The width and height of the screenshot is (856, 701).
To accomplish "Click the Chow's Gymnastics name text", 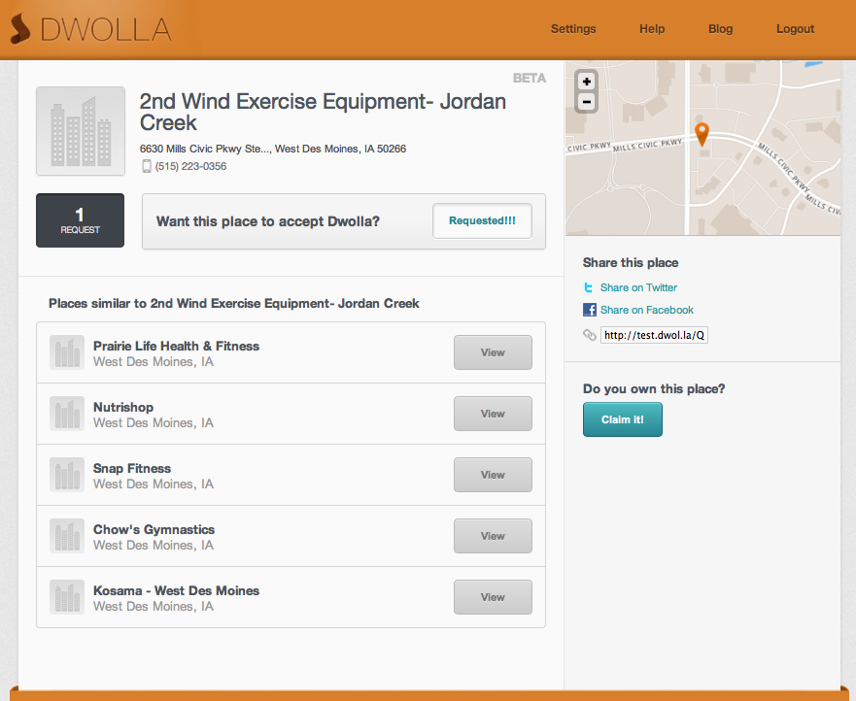I will 154,529.
